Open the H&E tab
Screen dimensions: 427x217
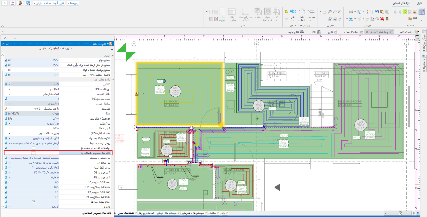point(313,32)
